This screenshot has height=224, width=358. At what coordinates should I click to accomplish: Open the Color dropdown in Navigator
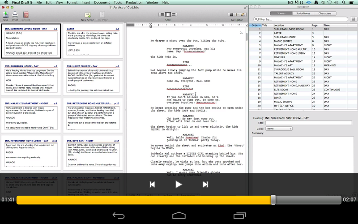(279, 129)
